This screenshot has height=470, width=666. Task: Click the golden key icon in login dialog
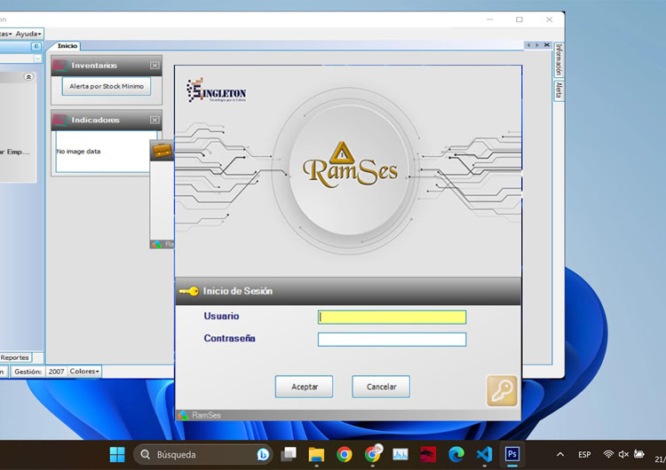[502, 391]
